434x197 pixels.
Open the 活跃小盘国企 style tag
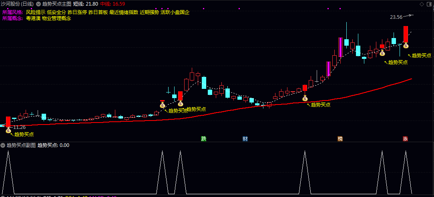point(175,12)
